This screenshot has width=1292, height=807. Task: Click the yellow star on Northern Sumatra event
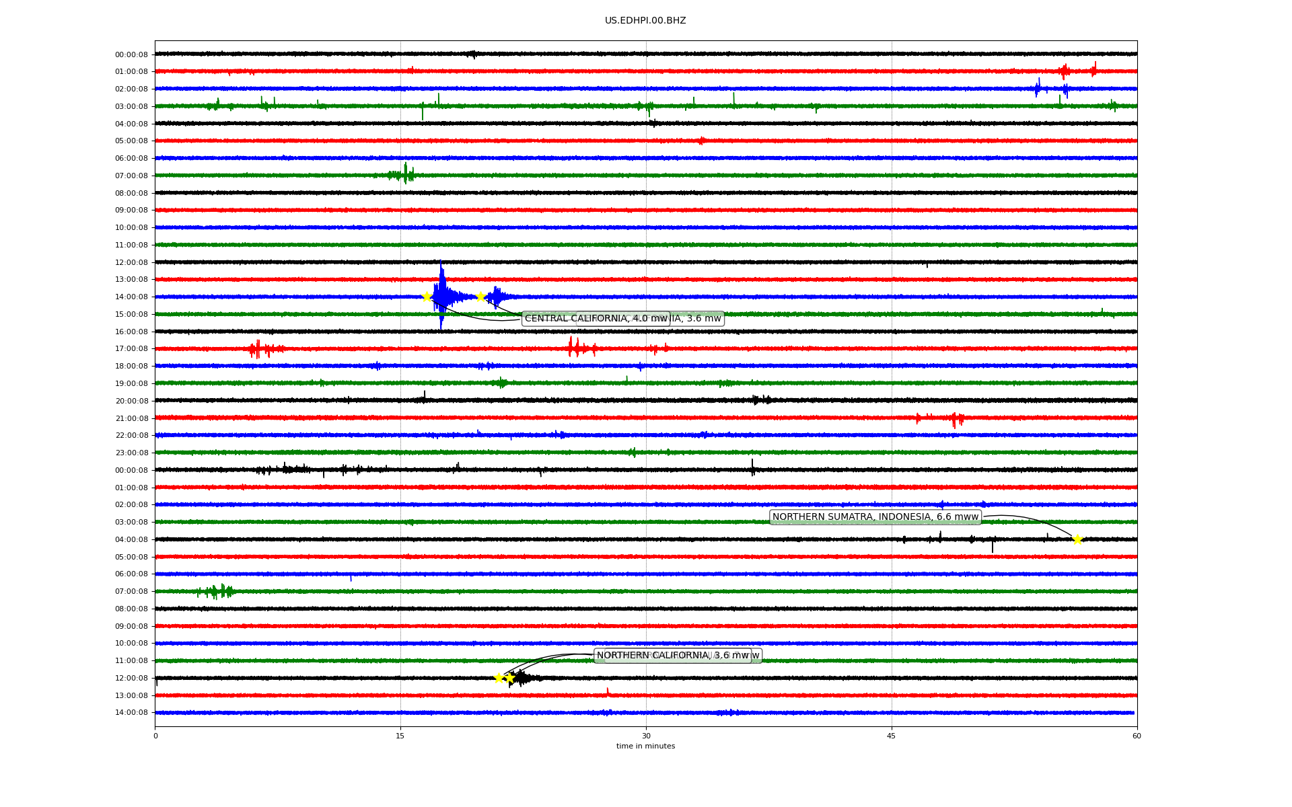(1077, 539)
